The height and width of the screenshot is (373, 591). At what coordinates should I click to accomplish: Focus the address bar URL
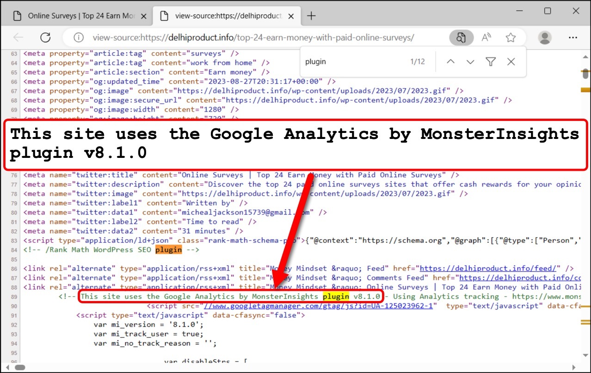pyautogui.click(x=253, y=37)
